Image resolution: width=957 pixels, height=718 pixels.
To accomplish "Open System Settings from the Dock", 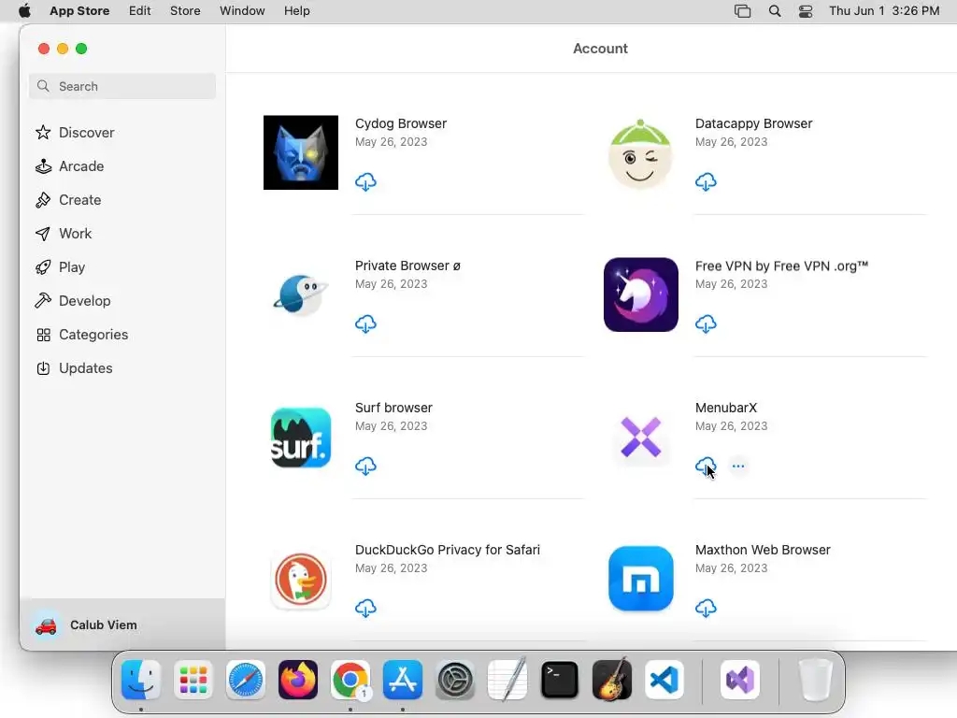I will click(x=455, y=680).
